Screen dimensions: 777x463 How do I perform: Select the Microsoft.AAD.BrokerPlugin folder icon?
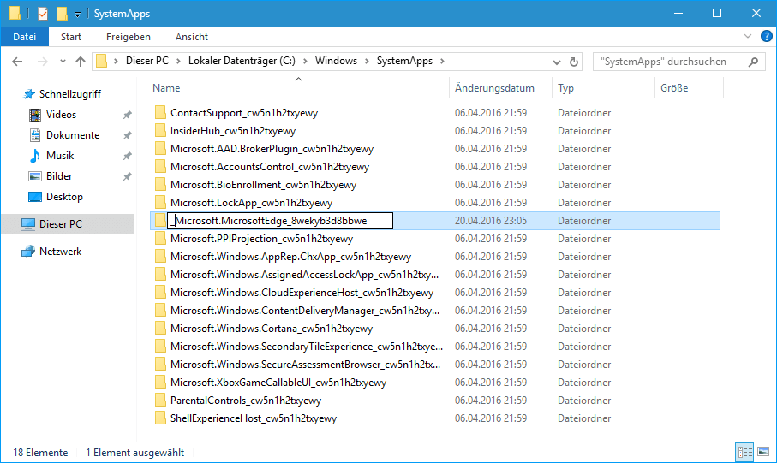click(x=160, y=149)
